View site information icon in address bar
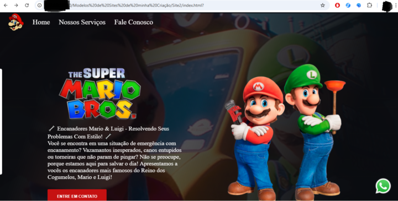398x201 pixels. click(40, 6)
